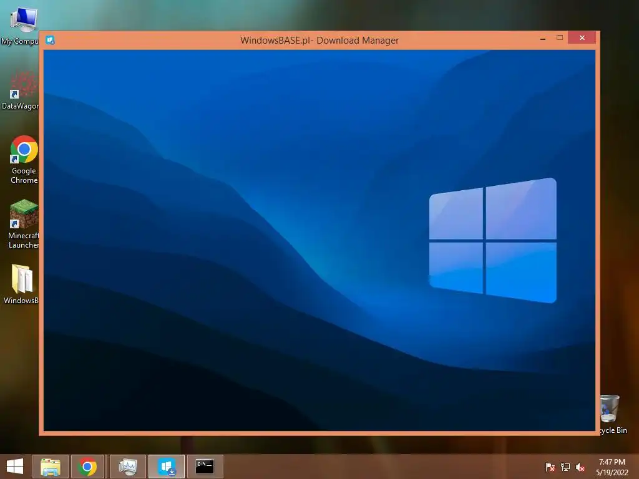Open the clock showing 7:47 PM
Screen dimensions: 639x479
click(x=612, y=467)
